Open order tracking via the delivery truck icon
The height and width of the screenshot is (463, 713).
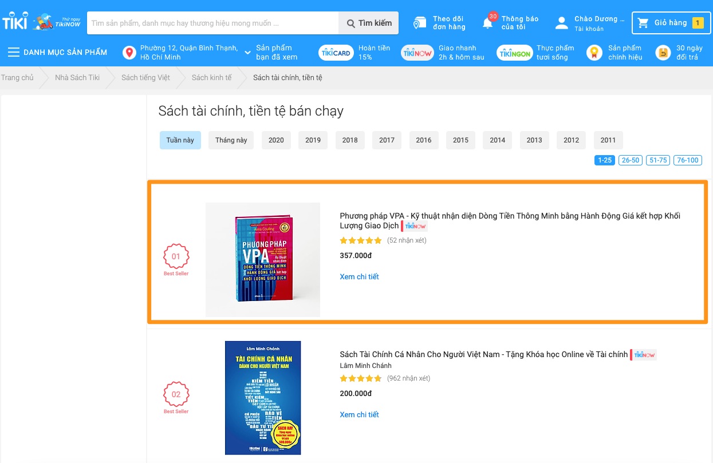[x=420, y=21]
